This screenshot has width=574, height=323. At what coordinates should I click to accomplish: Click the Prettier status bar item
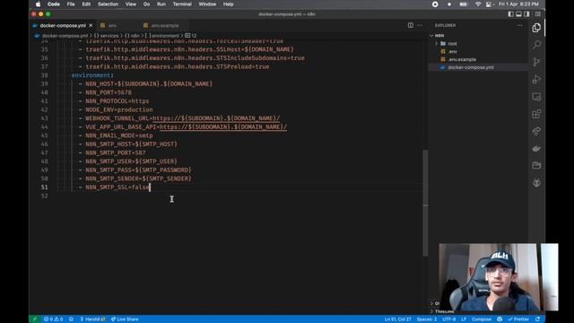click(x=518, y=319)
